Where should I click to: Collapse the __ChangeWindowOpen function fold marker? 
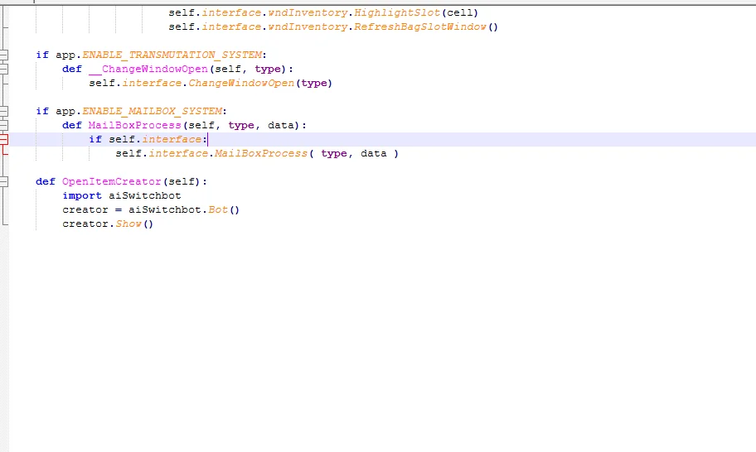(4, 70)
